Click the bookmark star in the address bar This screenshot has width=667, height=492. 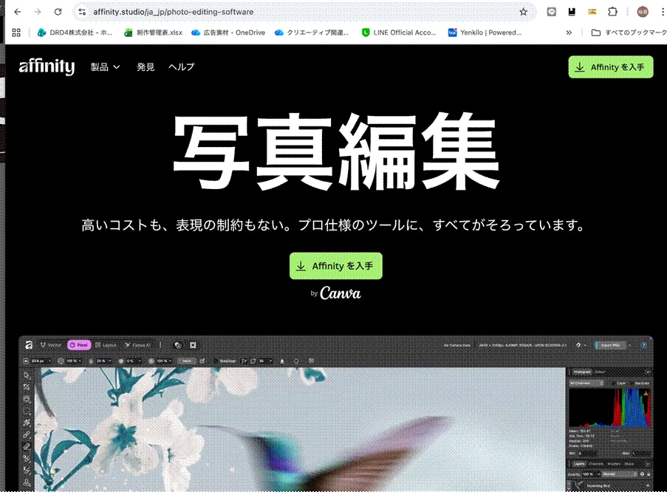pos(524,12)
